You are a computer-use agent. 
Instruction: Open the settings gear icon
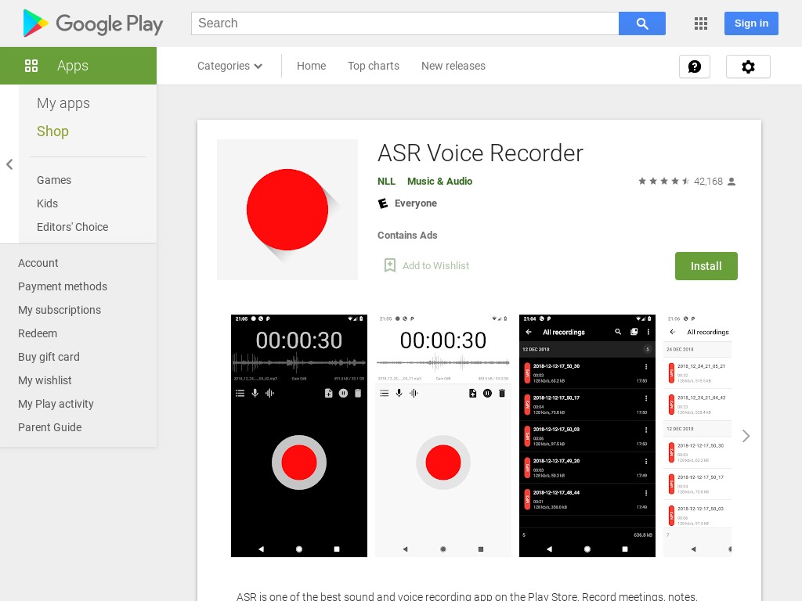(748, 67)
